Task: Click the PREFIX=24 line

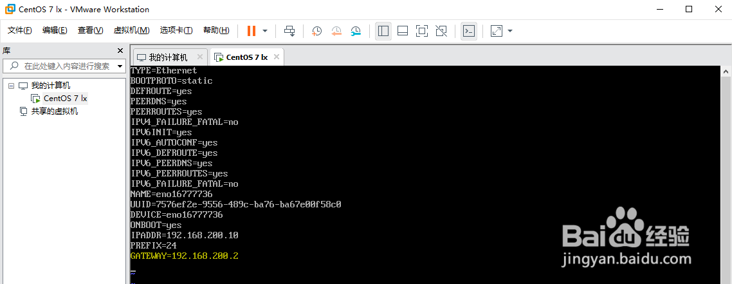Action: (x=154, y=246)
